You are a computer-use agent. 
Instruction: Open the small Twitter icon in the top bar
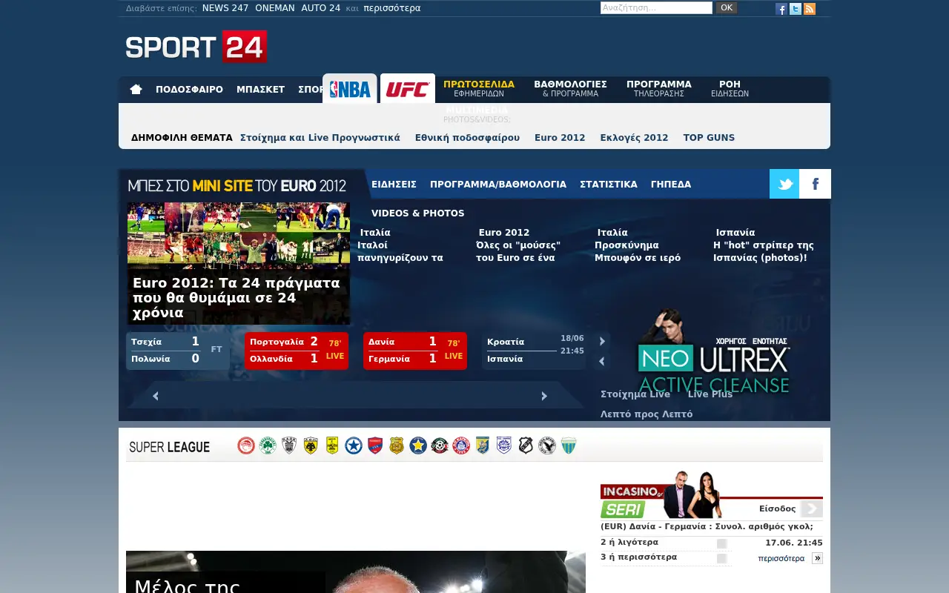click(x=796, y=9)
